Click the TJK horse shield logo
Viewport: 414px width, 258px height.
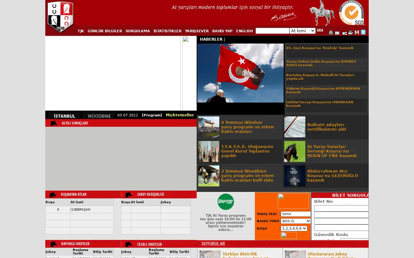click(60, 17)
